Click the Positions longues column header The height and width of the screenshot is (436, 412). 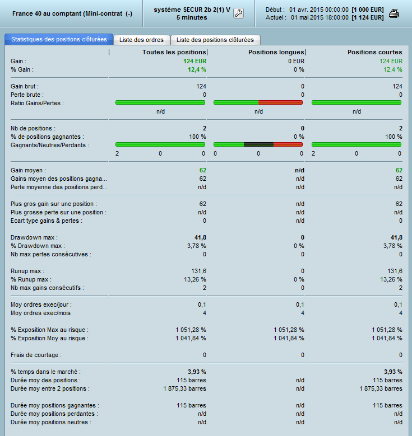[x=276, y=52]
